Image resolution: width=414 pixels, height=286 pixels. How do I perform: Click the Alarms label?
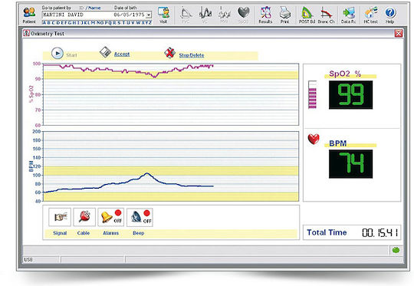coord(111,233)
